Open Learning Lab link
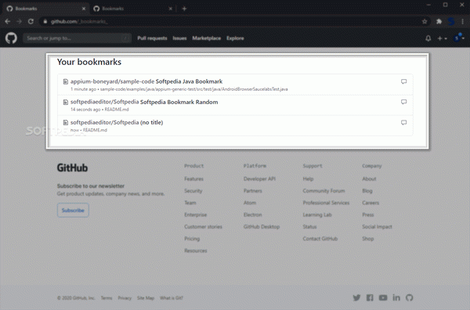Viewport: 470px width, 310px height. pyautogui.click(x=317, y=214)
